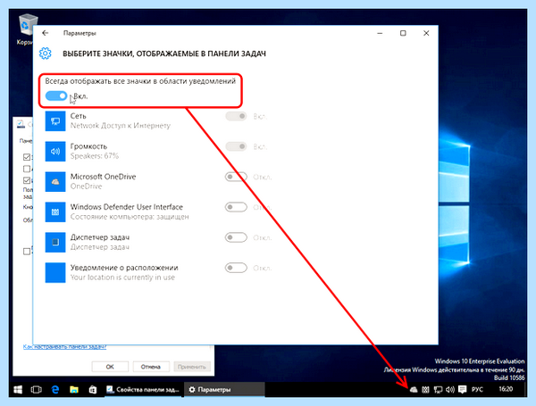
Task: Click the Network (Сеть) blue icon tile
Action: (55, 120)
